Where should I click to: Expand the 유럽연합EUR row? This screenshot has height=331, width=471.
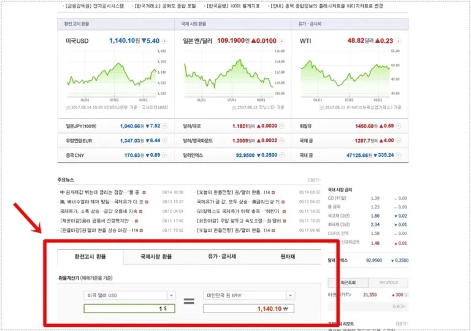point(164,140)
